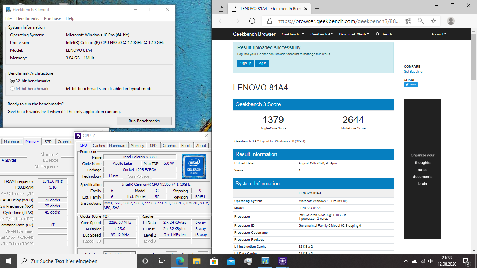Select Mainboard tab in front CPU-Z window

pyautogui.click(x=118, y=146)
